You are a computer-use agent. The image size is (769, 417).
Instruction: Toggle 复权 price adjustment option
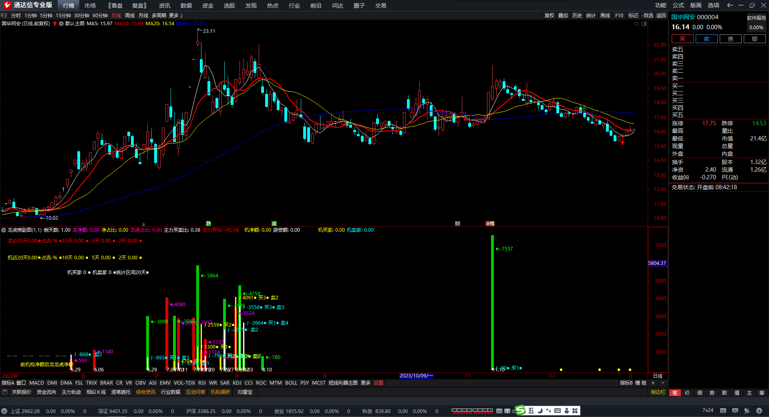pyautogui.click(x=549, y=15)
